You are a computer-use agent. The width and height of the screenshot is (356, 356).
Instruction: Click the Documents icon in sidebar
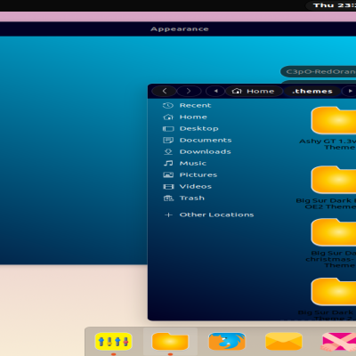point(168,140)
